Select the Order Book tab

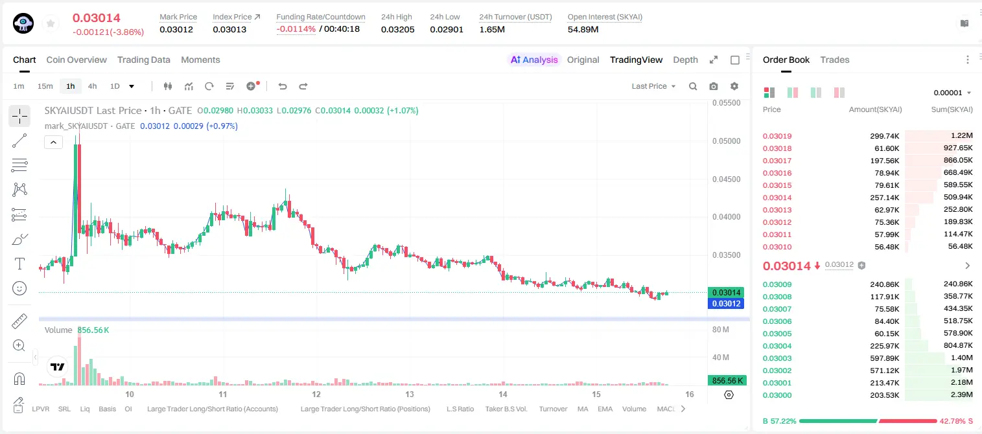point(786,60)
